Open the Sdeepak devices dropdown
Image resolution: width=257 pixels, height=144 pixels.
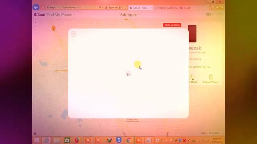pos(130,15)
